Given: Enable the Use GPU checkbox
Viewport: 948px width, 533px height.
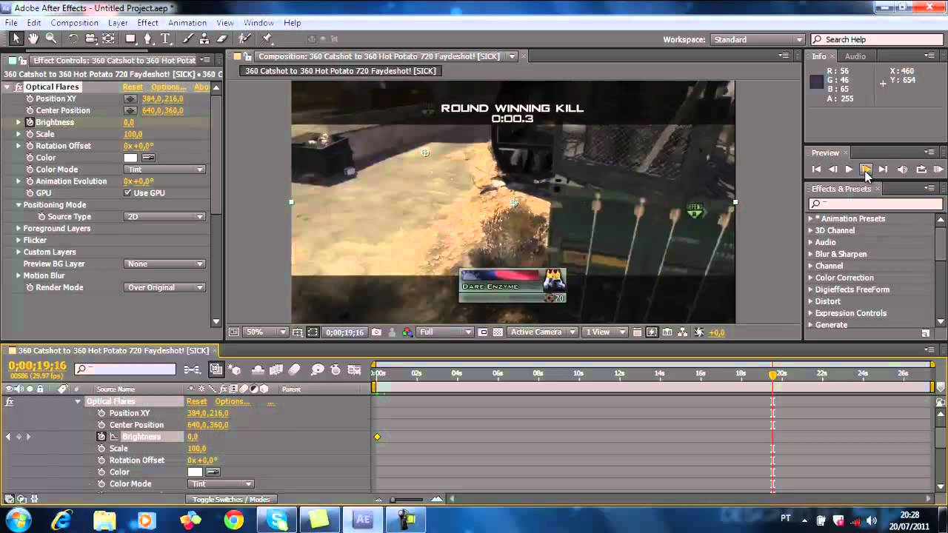Looking at the screenshot, I should [x=127, y=193].
